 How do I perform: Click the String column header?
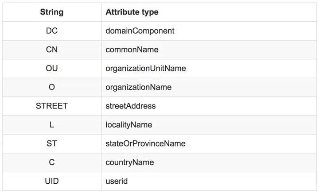(x=52, y=12)
